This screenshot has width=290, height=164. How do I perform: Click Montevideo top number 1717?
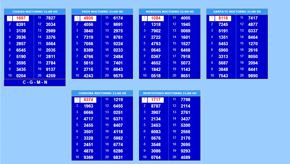(156, 100)
